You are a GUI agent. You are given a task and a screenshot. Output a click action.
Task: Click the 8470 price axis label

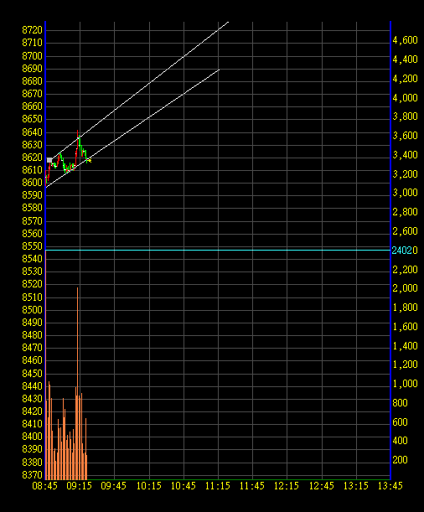click(33, 348)
